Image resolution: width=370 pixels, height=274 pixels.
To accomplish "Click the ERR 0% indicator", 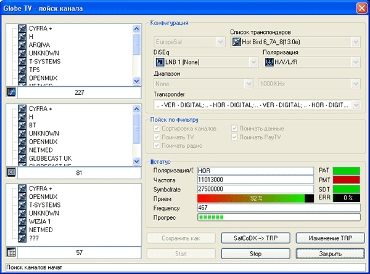I will tap(347, 198).
